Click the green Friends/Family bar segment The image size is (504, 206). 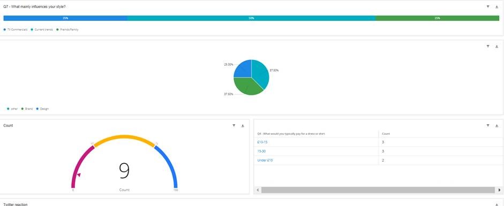click(x=437, y=18)
